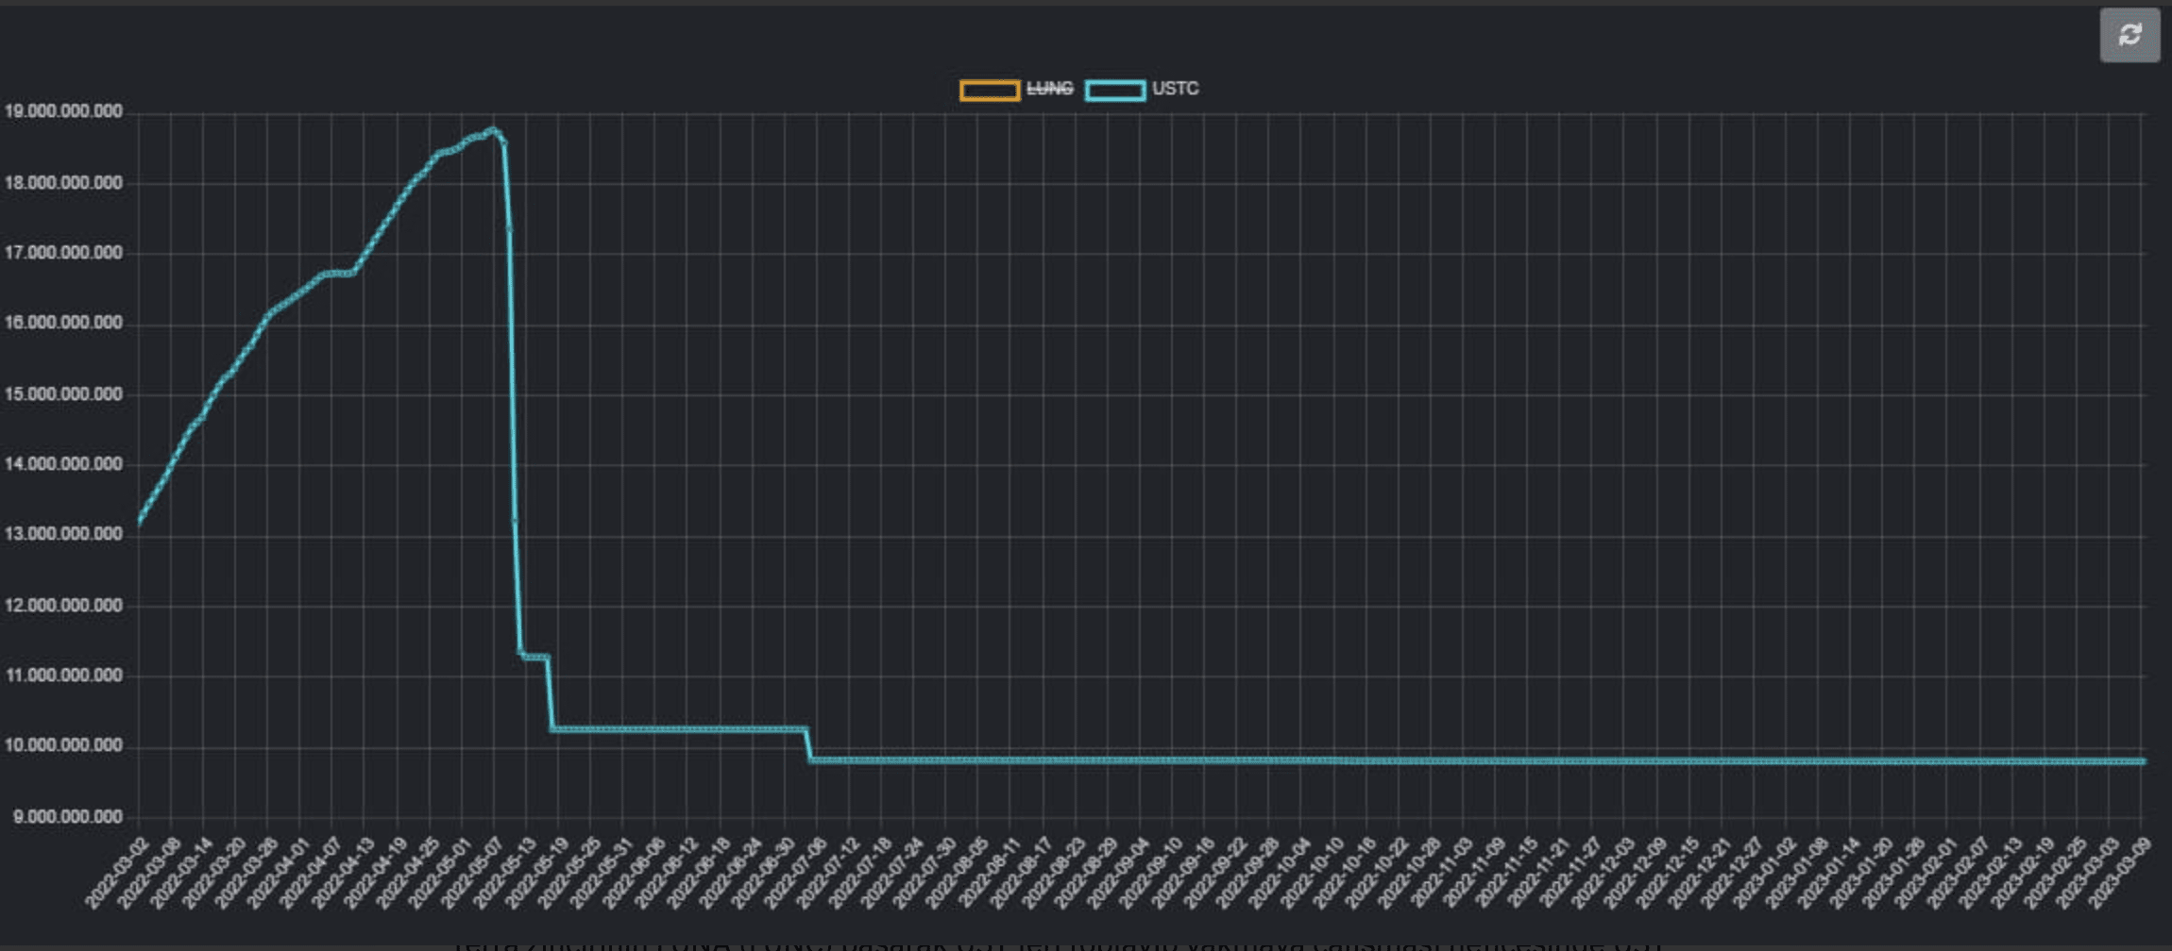Click the USTC legend label text
Viewport: 2172px width, 951px height.
click(x=1175, y=88)
